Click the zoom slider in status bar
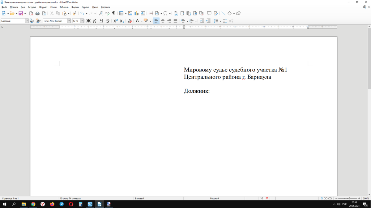 [x=348, y=198]
